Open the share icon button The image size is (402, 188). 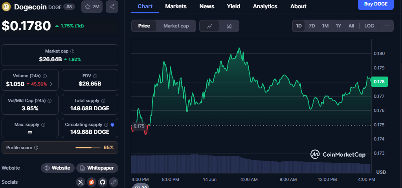[x=112, y=7]
